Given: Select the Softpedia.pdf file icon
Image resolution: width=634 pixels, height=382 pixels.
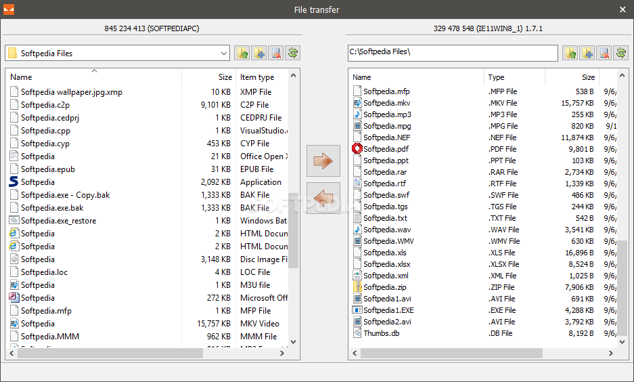Looking at the screenshot, I should tap(357, 149).
